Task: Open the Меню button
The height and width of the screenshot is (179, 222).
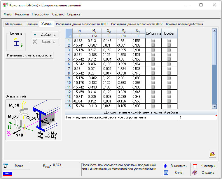Action: 16,166
